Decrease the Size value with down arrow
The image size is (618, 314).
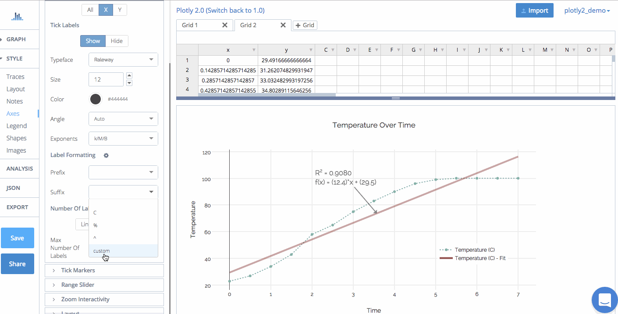(129, 83)
